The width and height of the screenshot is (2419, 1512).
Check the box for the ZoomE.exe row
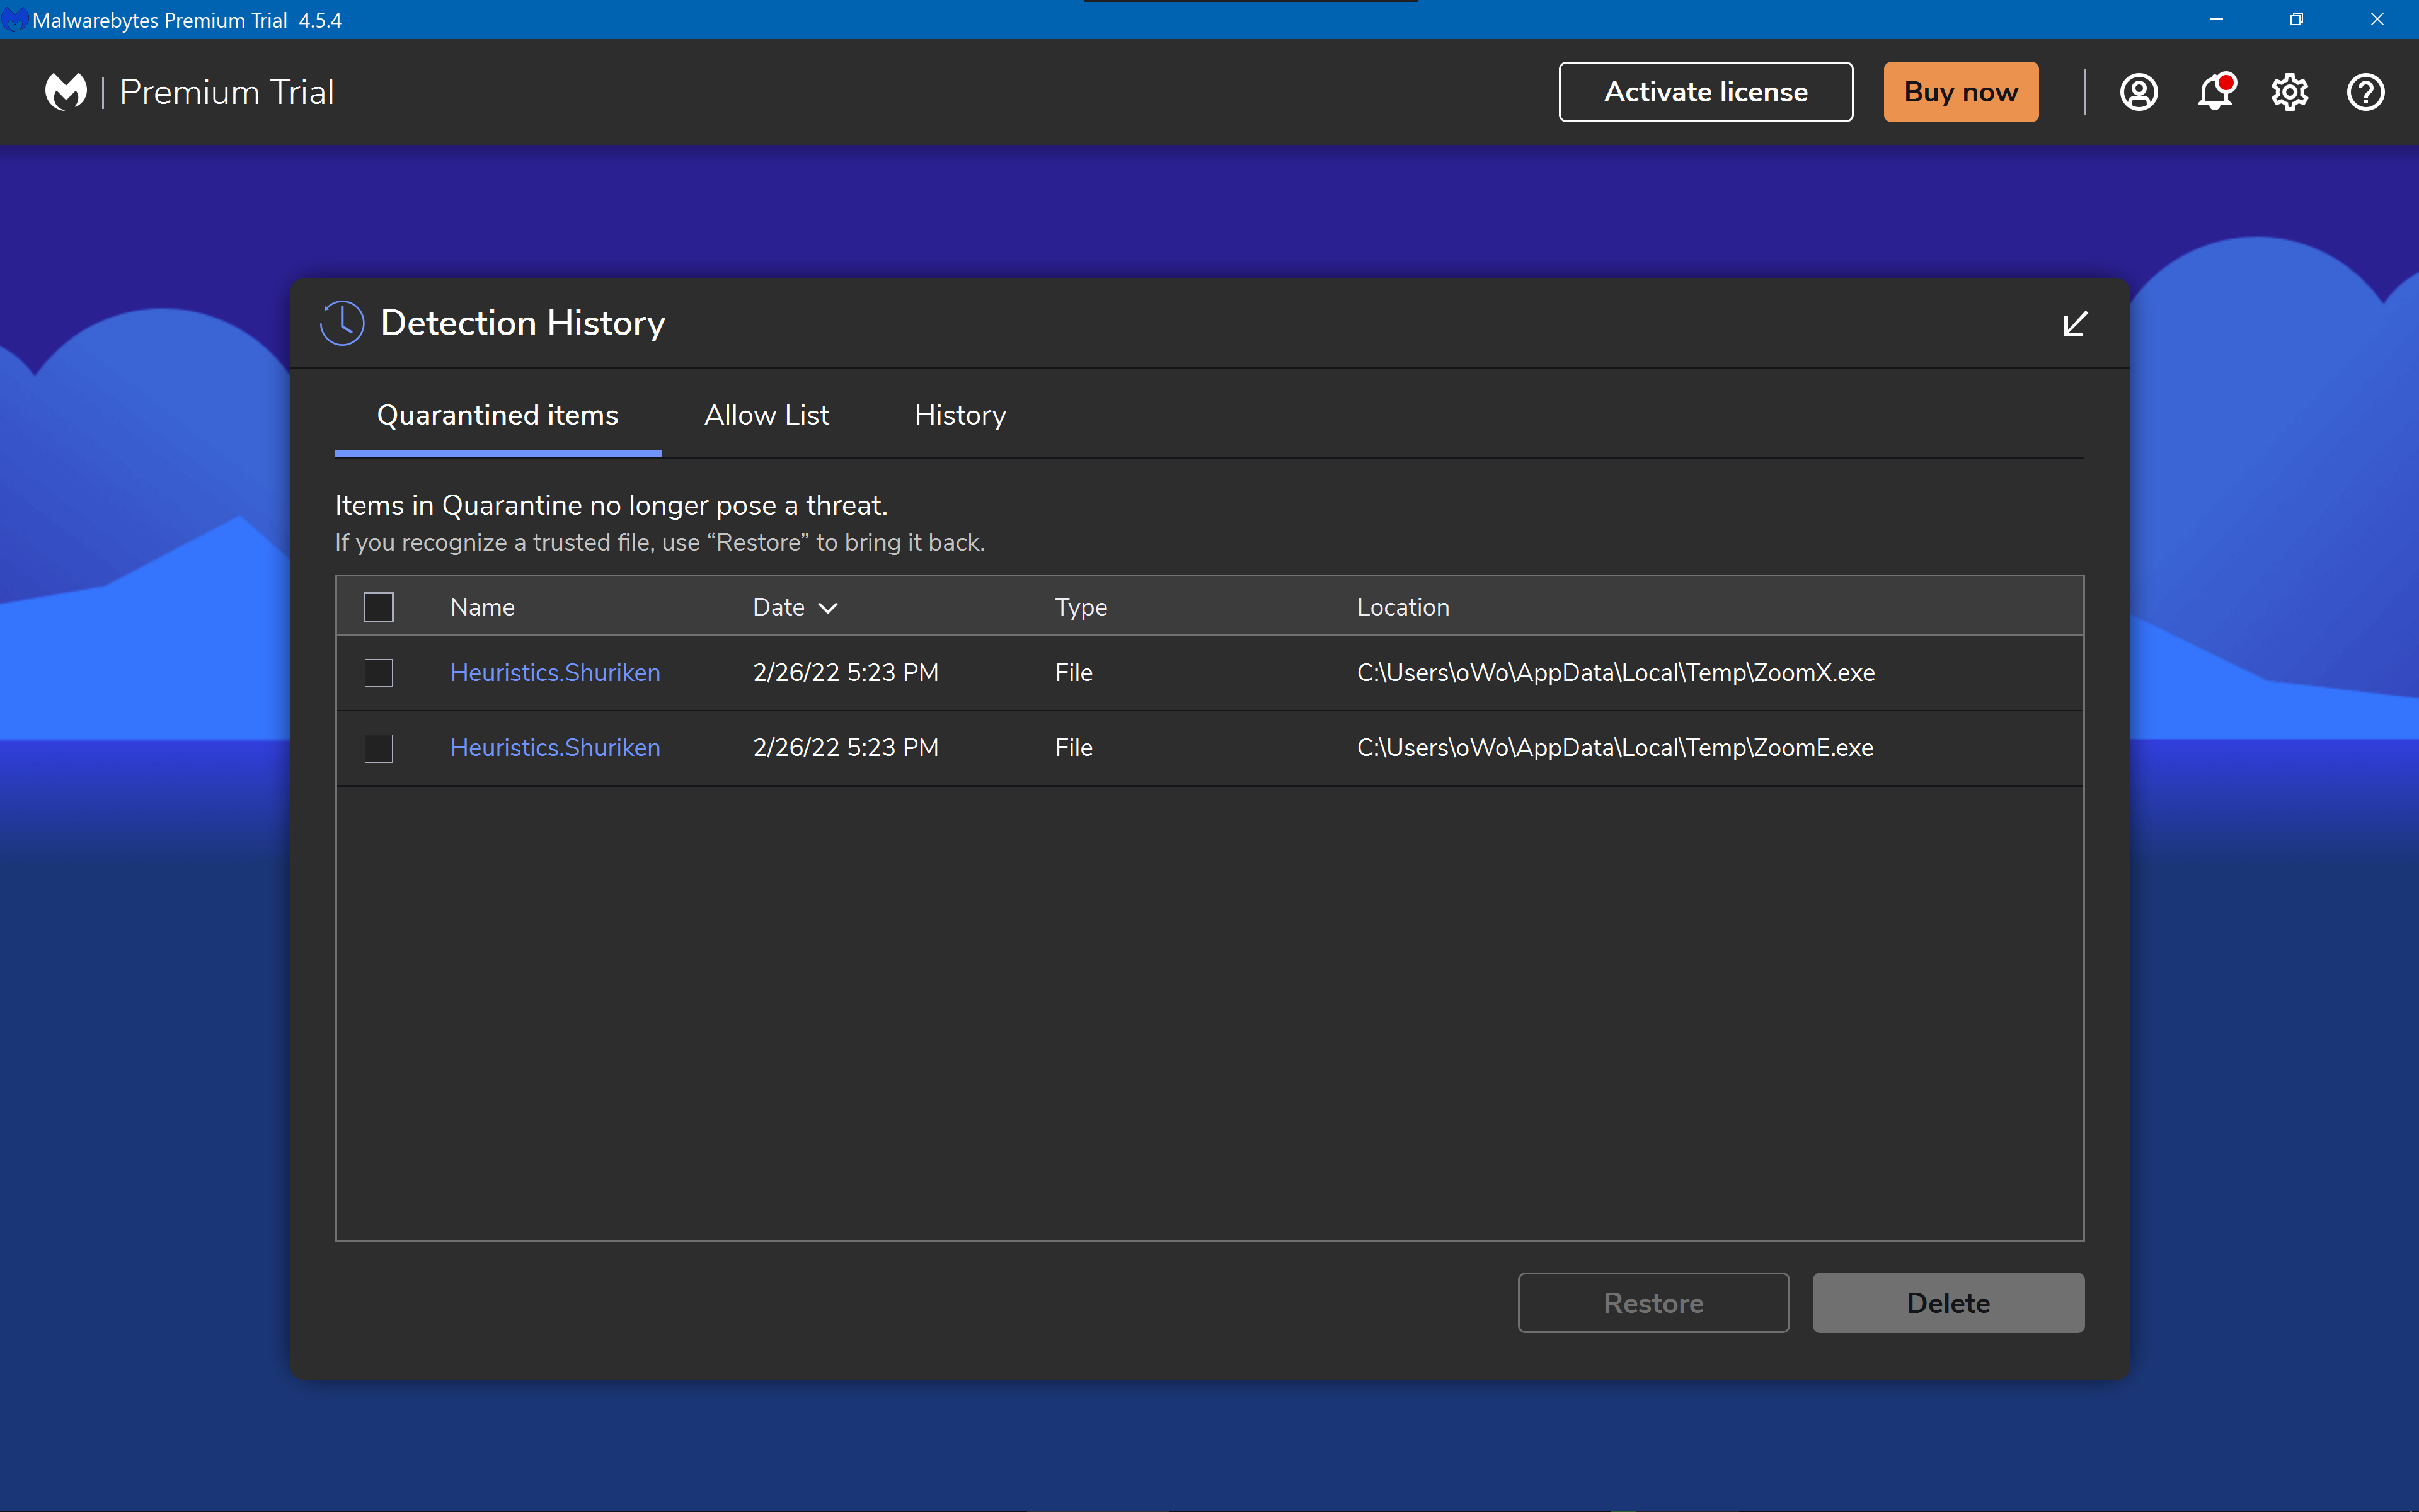379,748
